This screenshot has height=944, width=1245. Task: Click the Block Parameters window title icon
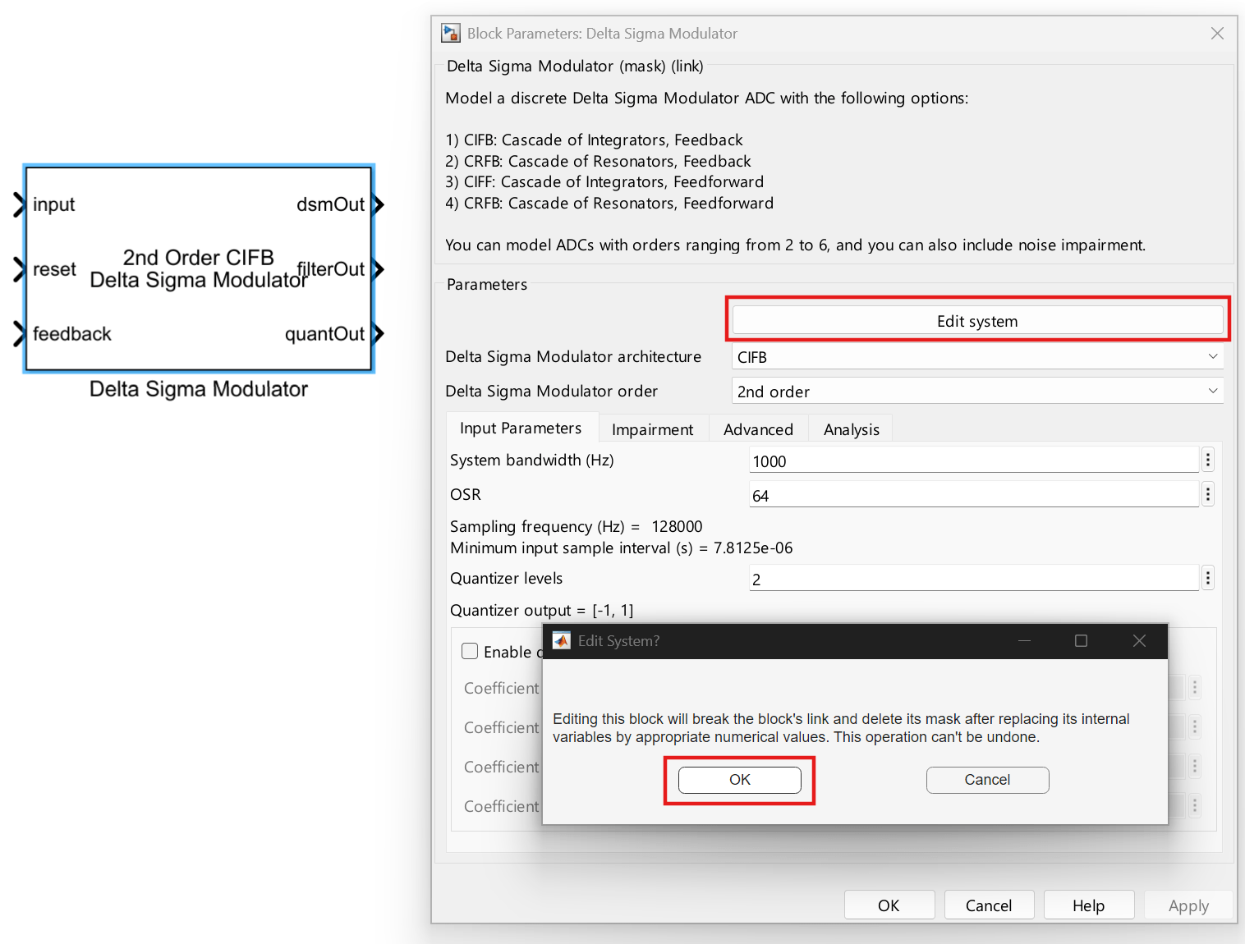pyautogui.click(x=451, y=34)
